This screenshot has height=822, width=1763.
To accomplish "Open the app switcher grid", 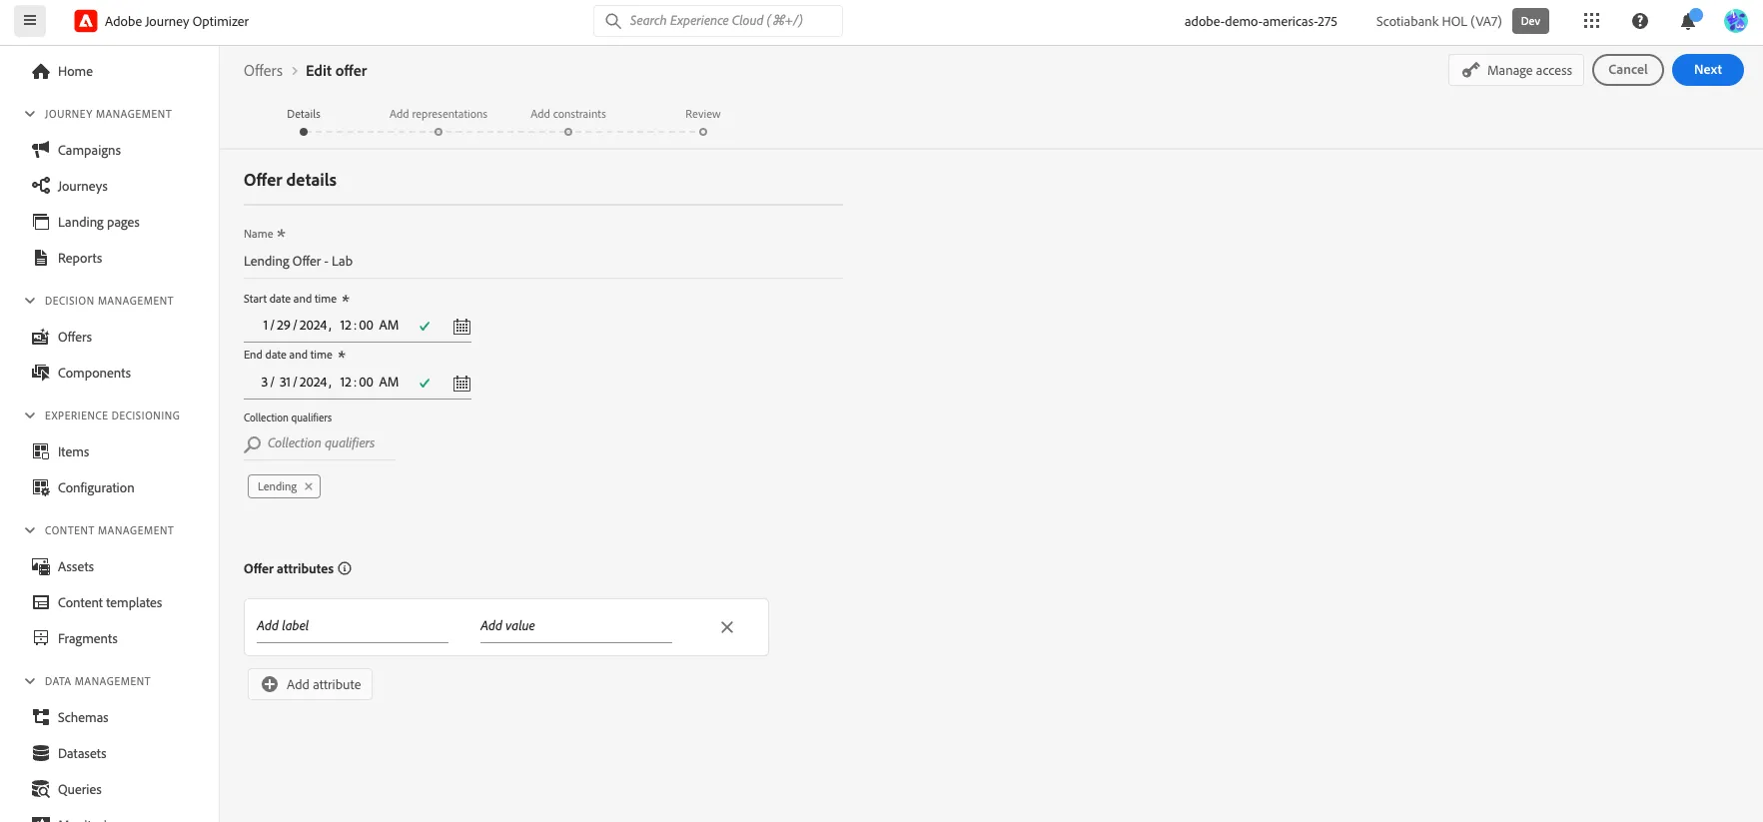I will 1592,21.
